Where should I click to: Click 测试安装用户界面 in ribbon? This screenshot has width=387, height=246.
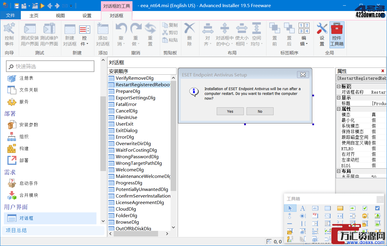click(30, 35)
